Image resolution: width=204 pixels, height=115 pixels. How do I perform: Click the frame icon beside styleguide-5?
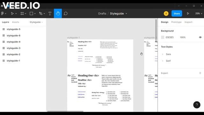tap(4, 29)
